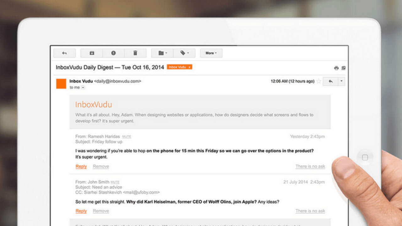The image size is (402, 226).
Task: Click 'There is no ask' for John Smith's email
Action: coord(310,211)
